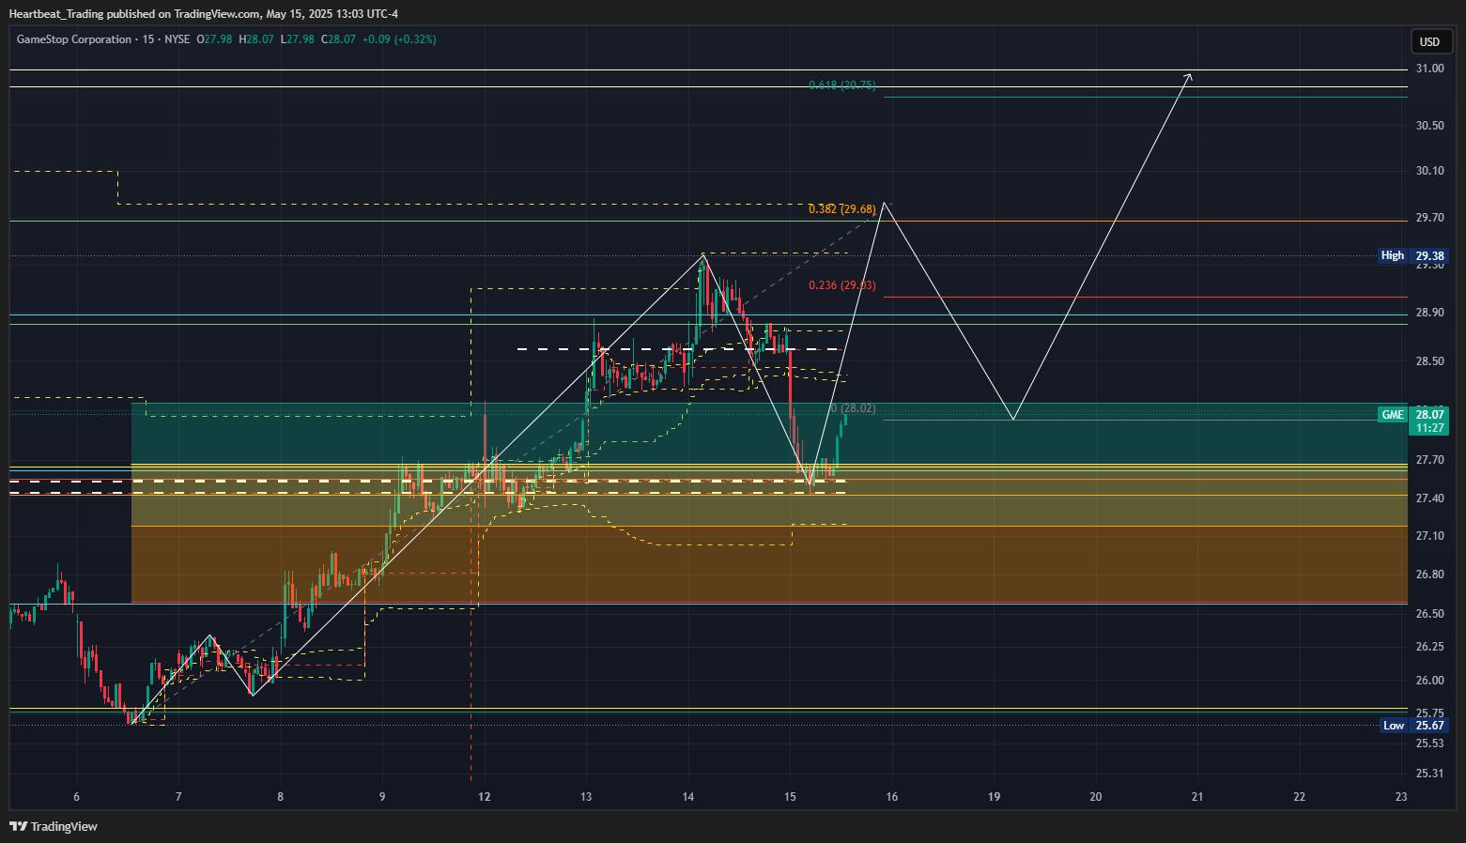Click the open value O27.98

tap(214, 39)
